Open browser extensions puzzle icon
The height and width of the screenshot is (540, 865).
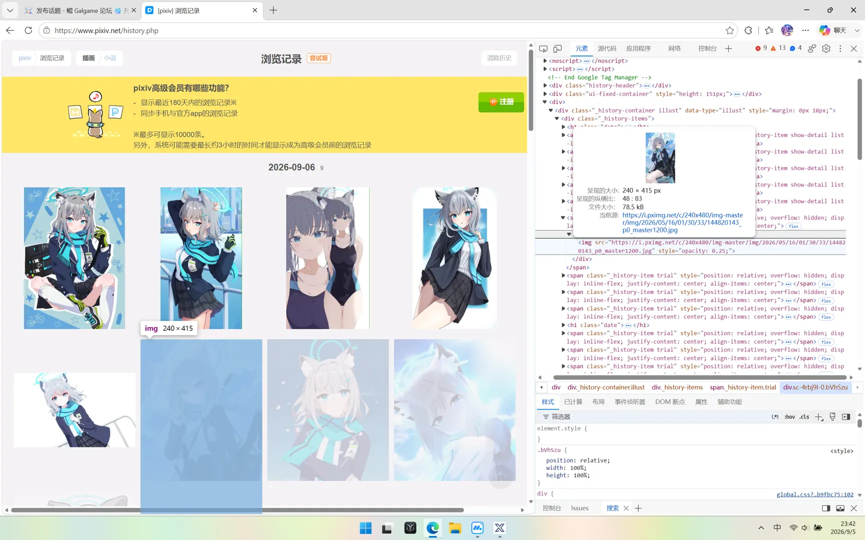pos(748,30)
